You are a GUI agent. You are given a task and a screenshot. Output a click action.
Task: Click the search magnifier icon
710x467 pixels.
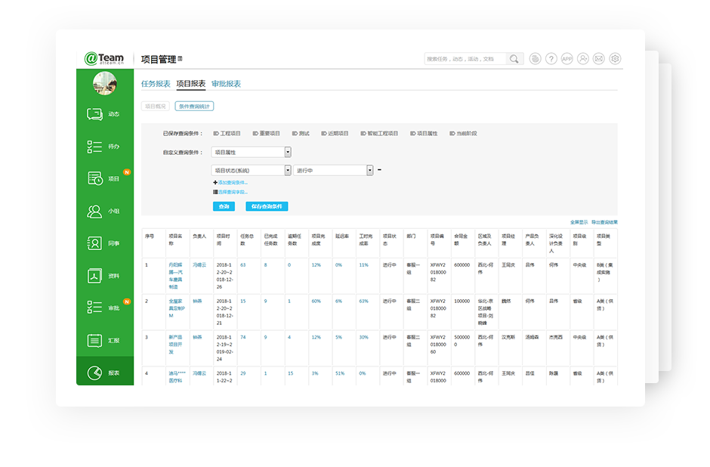(514, 59)
